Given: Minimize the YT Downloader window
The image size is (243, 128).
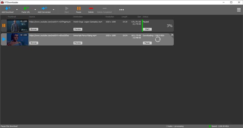Looking at the screenshot, I should [x=224, y=2].
